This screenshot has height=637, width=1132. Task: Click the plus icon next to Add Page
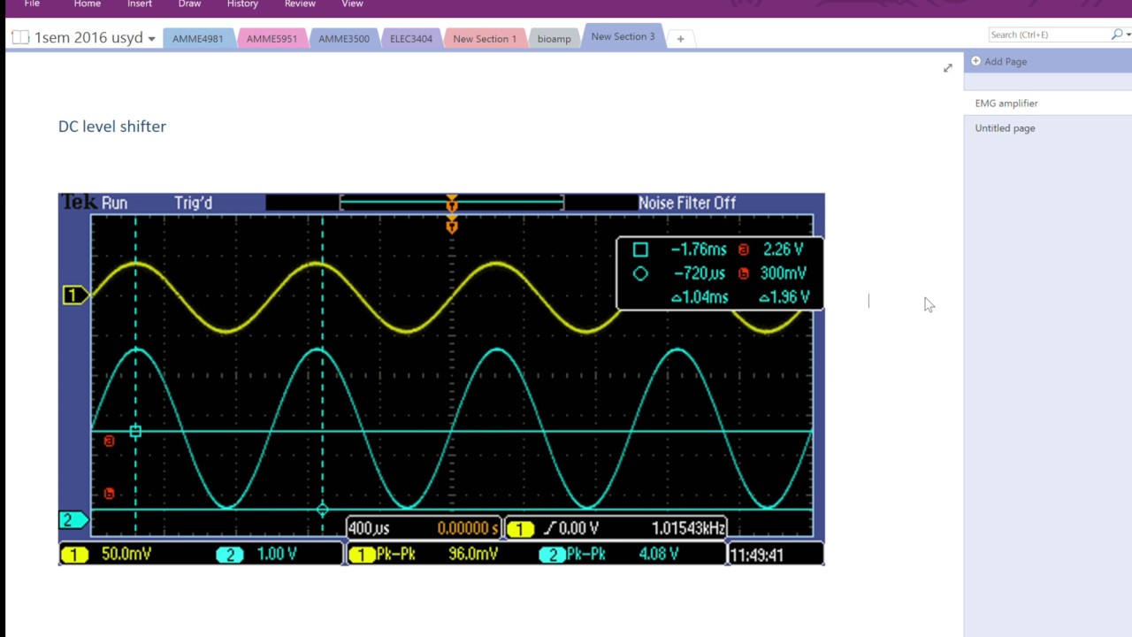pos(976,61)
